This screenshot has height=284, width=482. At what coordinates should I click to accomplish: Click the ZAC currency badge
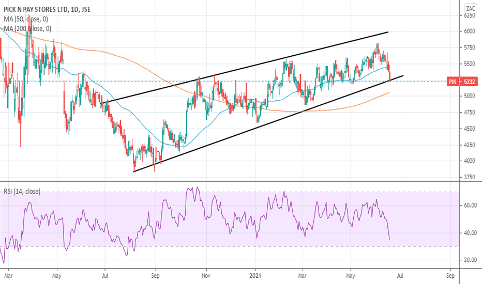coord(470,8)
